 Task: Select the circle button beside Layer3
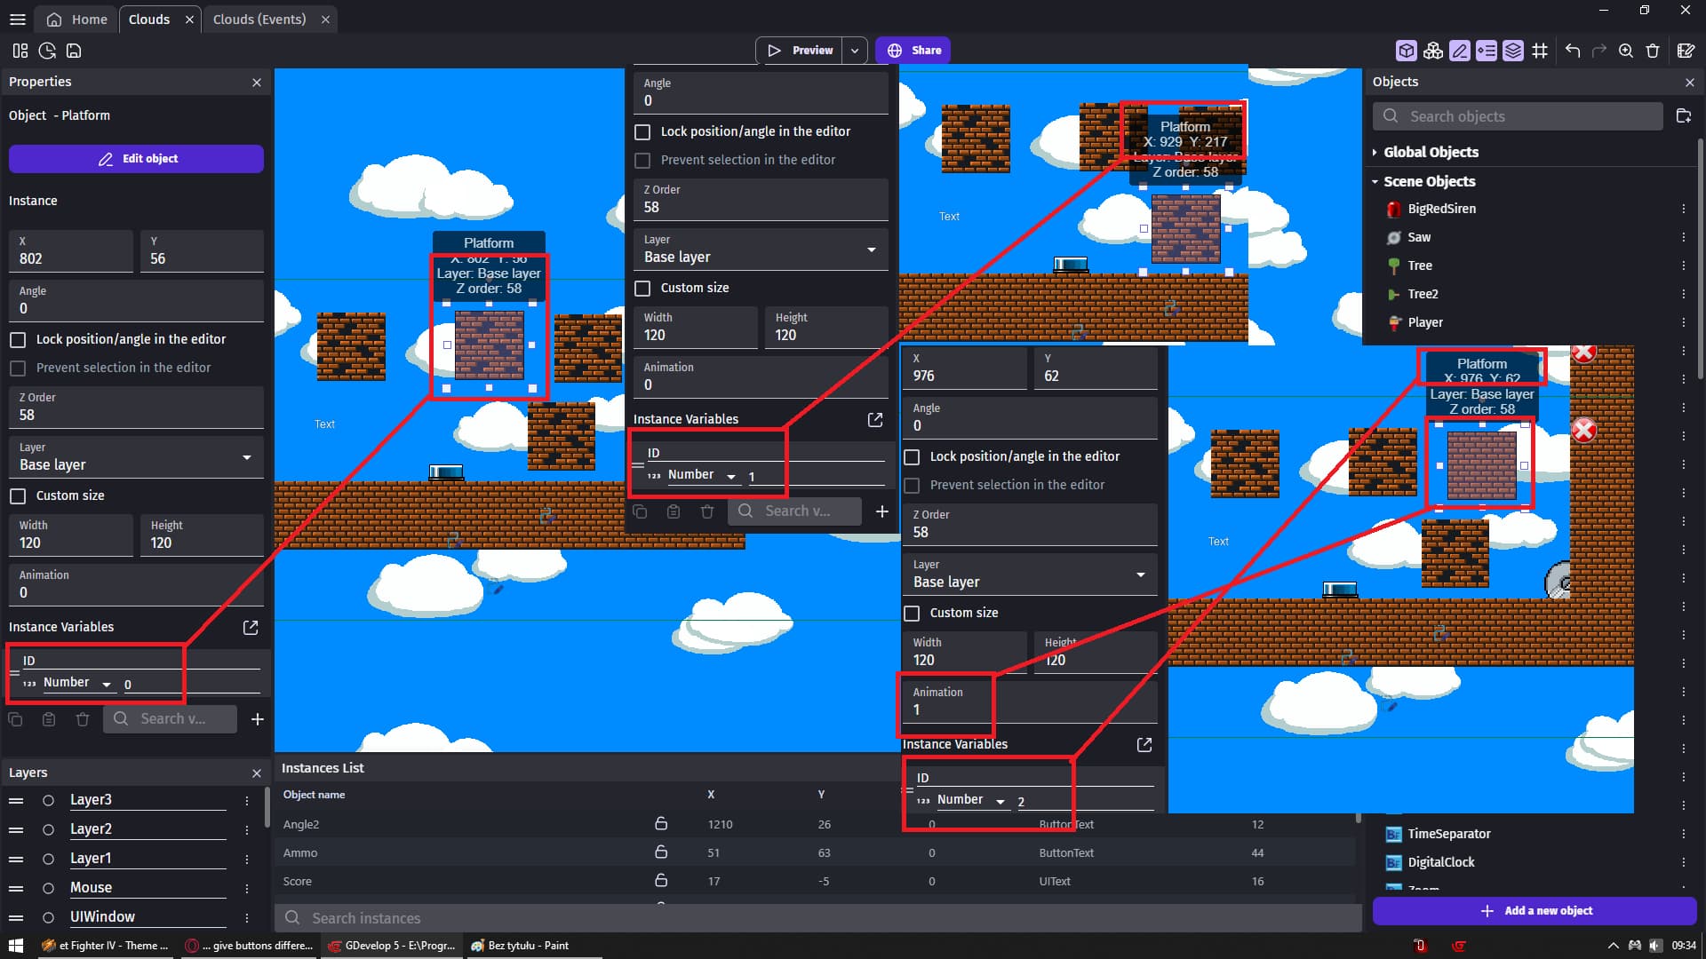pyautogui.click(x=48, y=800)
